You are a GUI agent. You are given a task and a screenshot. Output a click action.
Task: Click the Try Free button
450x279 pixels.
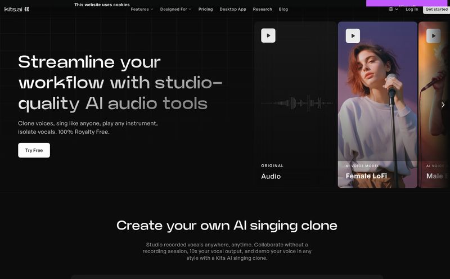pos(34,150)
